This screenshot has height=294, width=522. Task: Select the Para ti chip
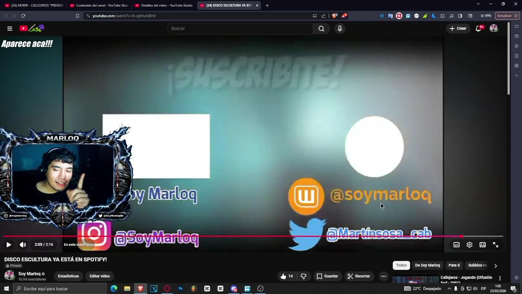454,265
